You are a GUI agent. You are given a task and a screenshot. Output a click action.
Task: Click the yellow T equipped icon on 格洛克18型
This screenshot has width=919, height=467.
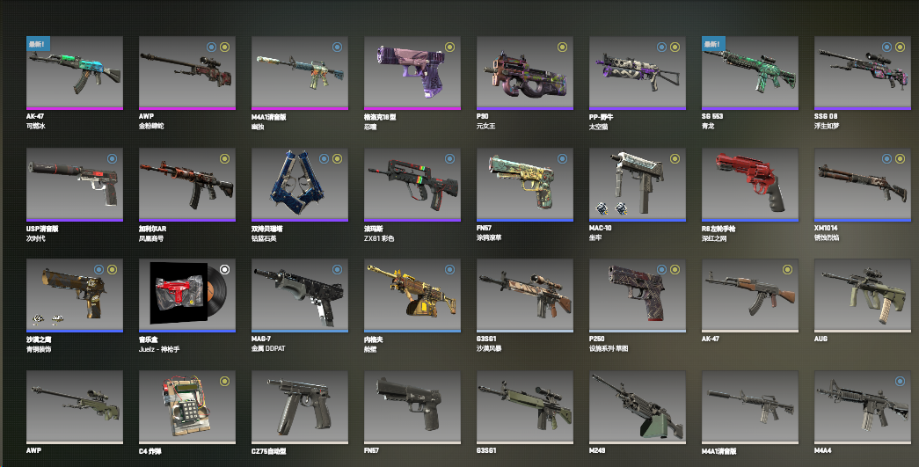(449, 47)
